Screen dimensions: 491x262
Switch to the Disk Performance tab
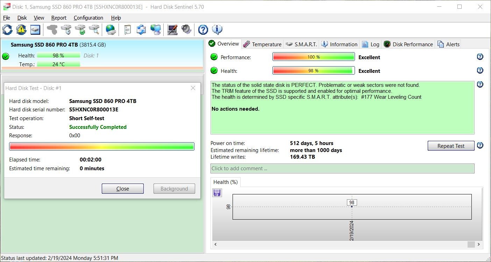(408, 44)
